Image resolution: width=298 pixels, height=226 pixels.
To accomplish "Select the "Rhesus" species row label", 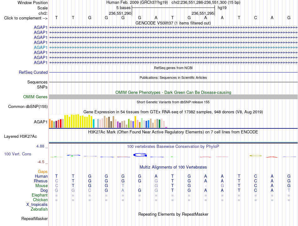I will coord(41,181).
